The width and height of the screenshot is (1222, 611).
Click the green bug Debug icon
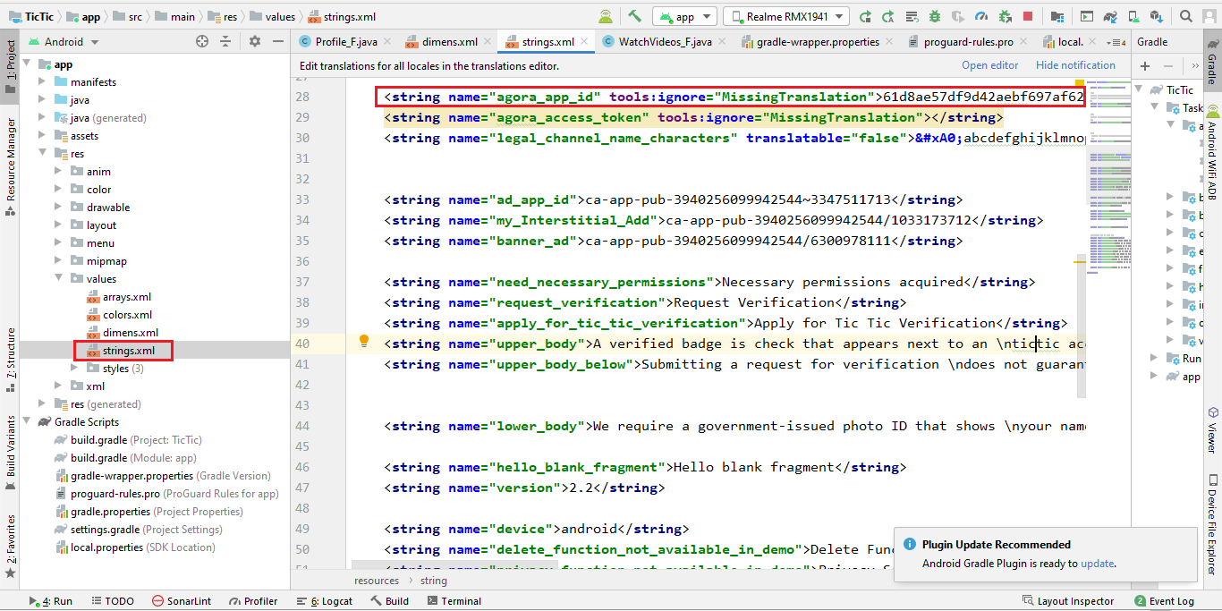click(x=935, y=16)
